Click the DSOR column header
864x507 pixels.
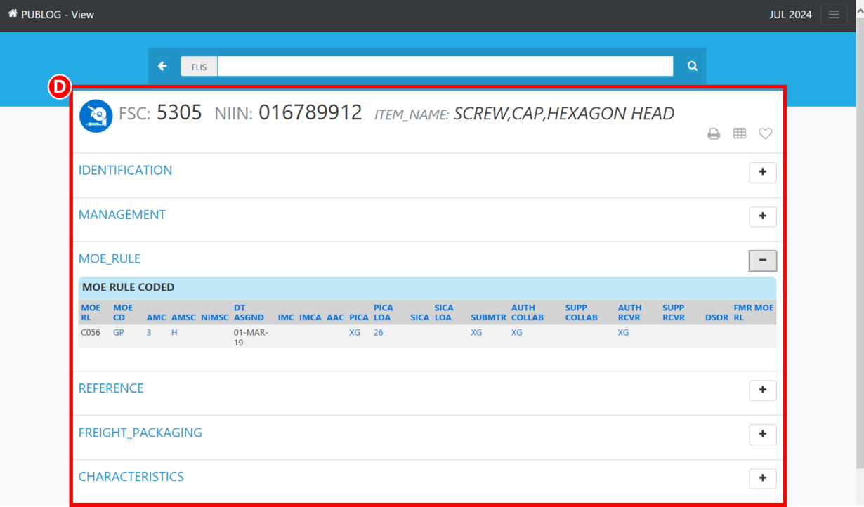point(716,317)
